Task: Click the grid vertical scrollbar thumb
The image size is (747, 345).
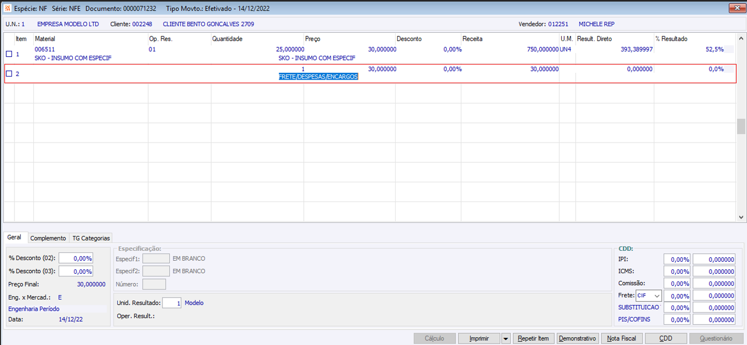Action: (x=741, y=126)
